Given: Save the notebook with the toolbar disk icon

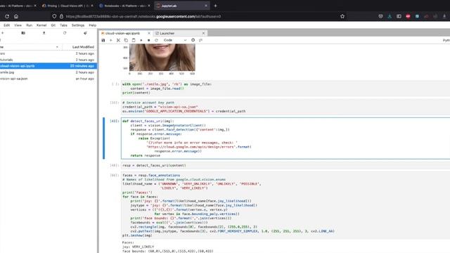Looking at the screenshot, I should pyautogui.click(x=103, y=40).
